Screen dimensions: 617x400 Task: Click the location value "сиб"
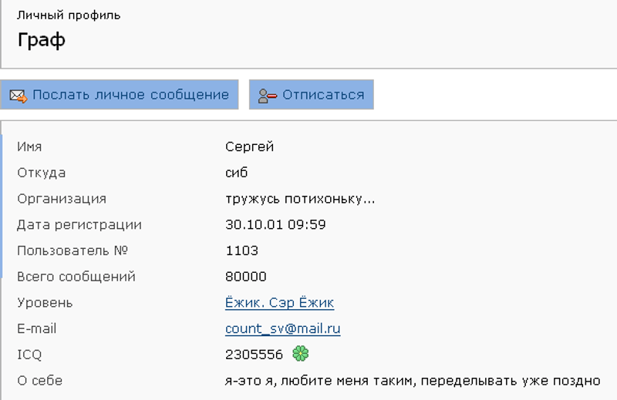[x=236, y=173]
